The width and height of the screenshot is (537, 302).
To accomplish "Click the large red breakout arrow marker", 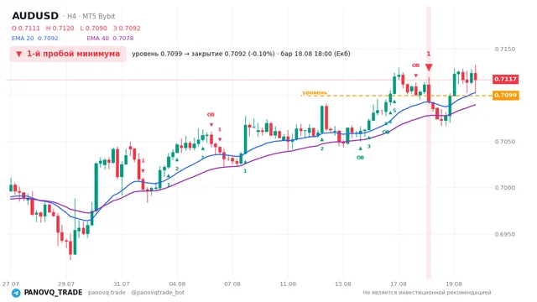I will (429, 67).
